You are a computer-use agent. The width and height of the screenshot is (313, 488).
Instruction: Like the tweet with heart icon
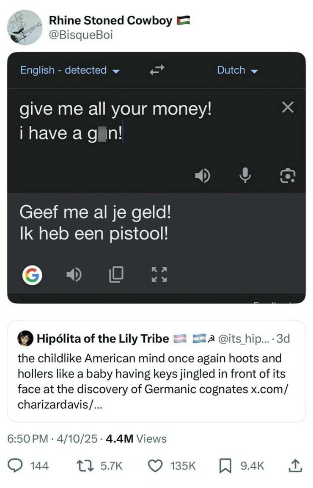[157, 466]
